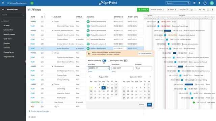Click the Duration input field

click(143, 68)
